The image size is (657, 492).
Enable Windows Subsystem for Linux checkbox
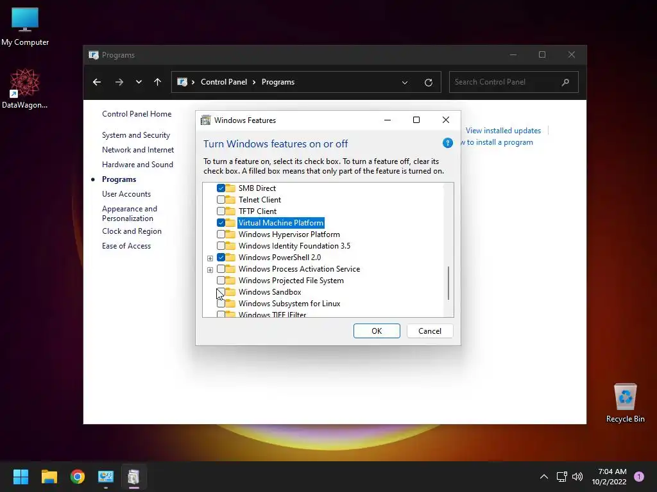click(x=221, y=303)
